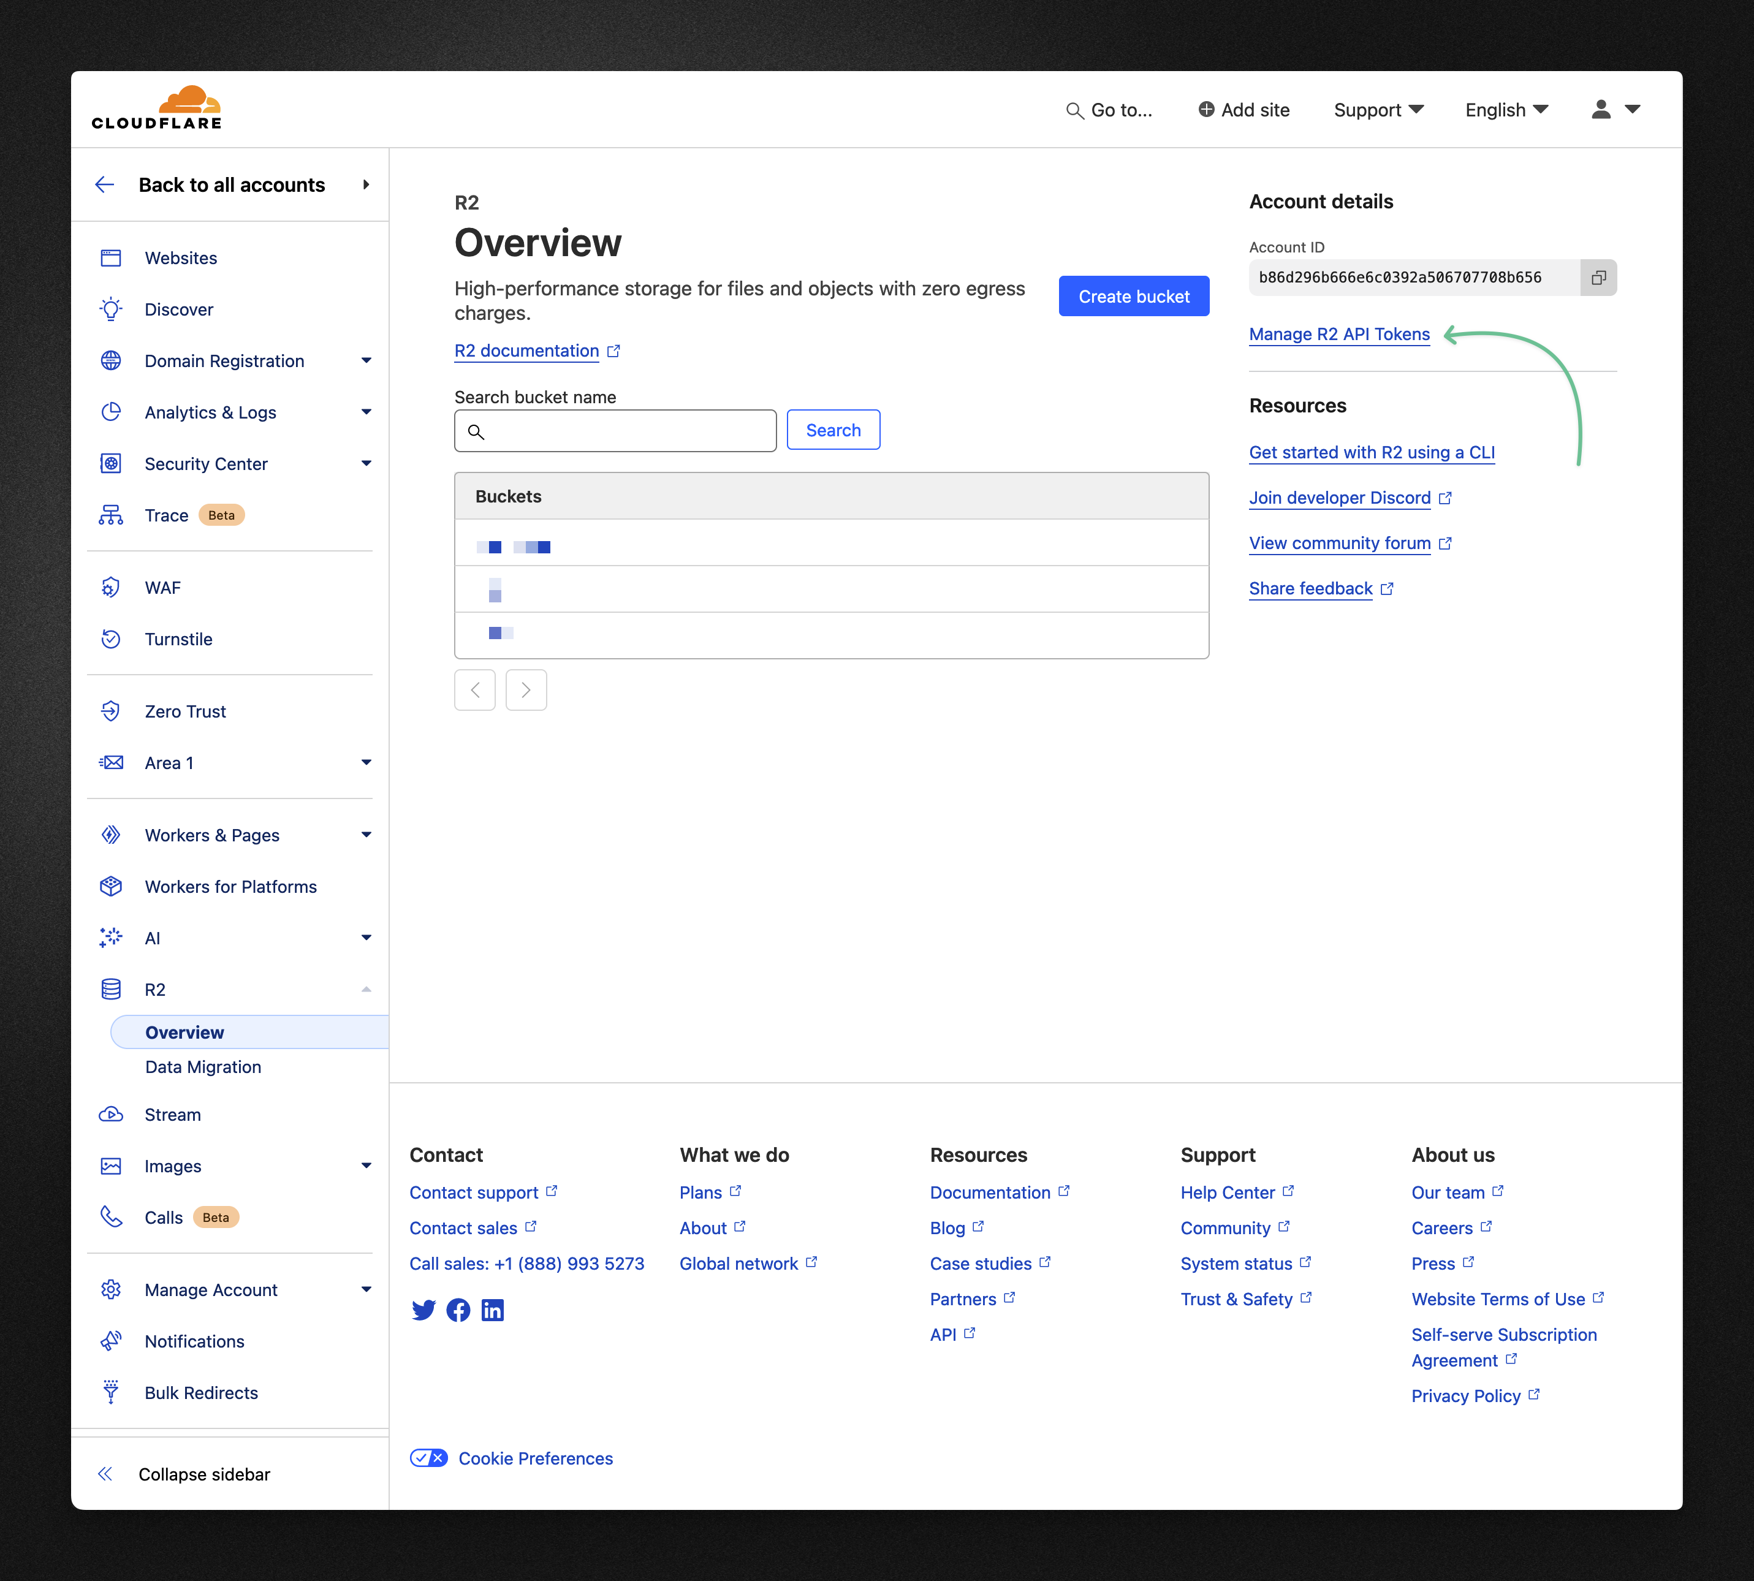The height and width of the screenshot is (1581, 1754).
Task: Open the English language dropdown
Action: coord(1506,110)
